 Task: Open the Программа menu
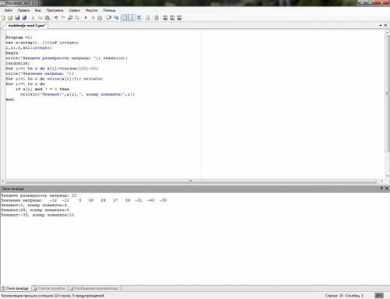coord(55,10)
